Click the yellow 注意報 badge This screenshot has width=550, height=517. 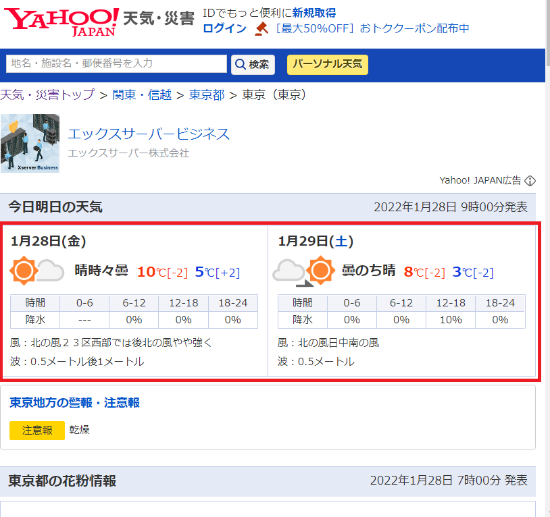(x=37, y=431)
